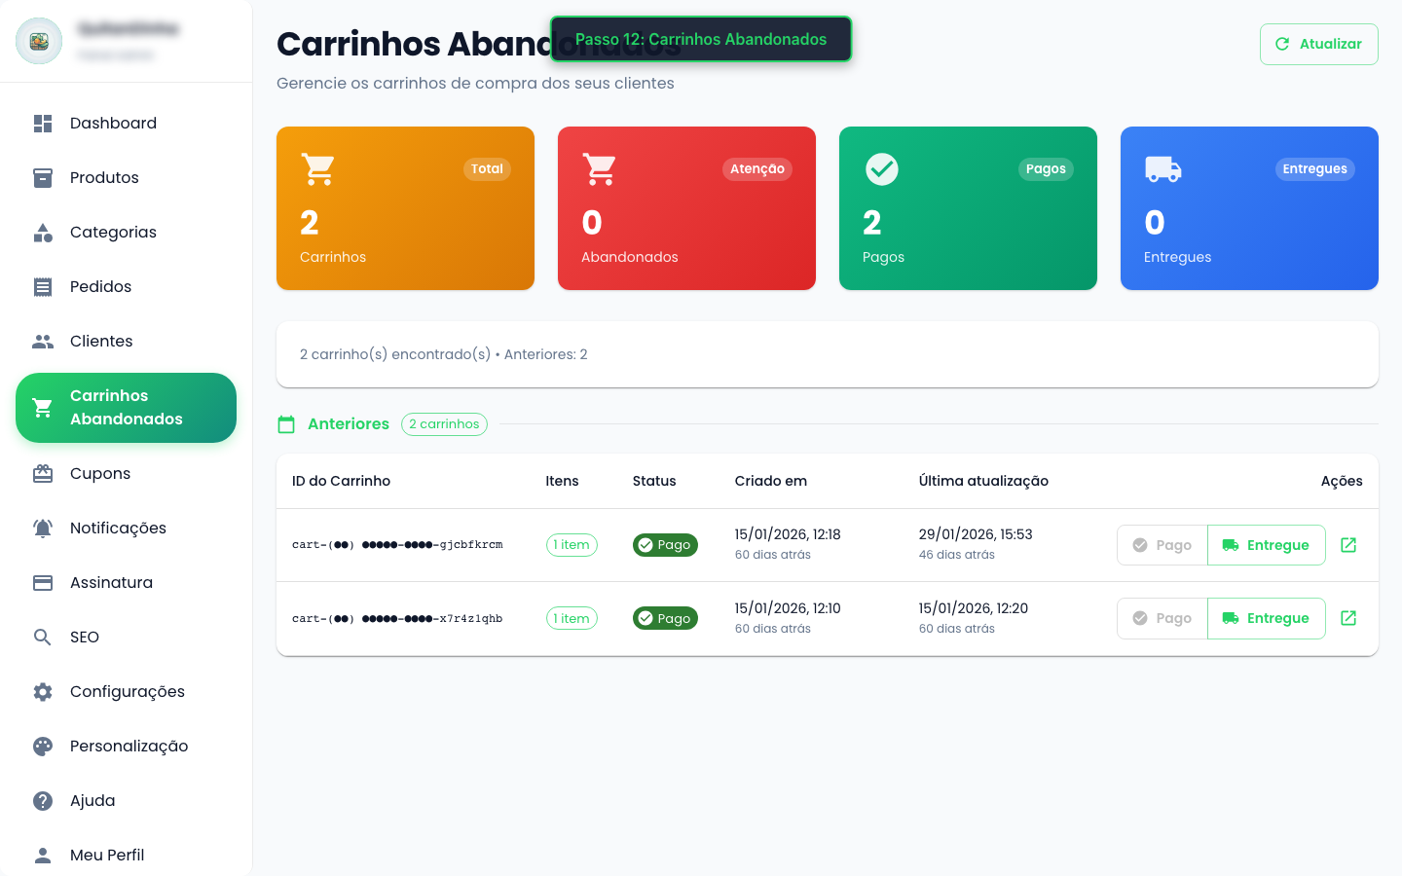Select the Personalização palette icon
This screenshot has height=876, width=1402.
click(43, 746)
